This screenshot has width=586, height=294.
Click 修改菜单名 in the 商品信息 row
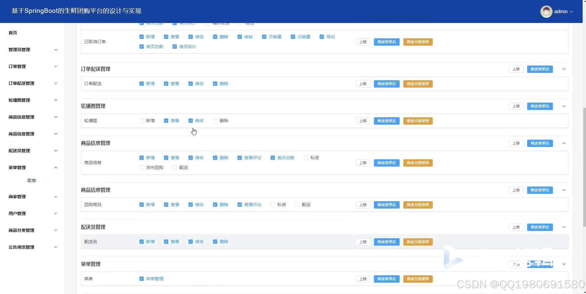coord(386,163)
